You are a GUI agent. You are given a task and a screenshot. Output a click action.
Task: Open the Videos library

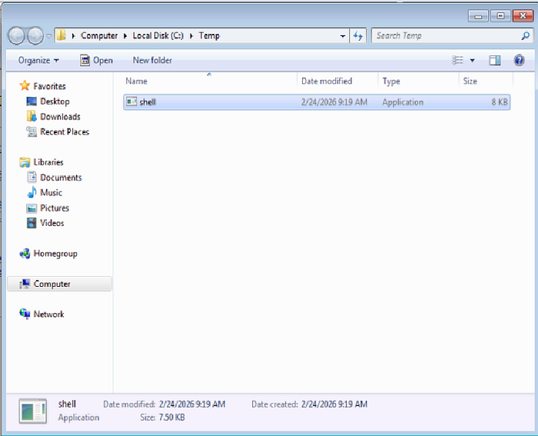(51, 223)
